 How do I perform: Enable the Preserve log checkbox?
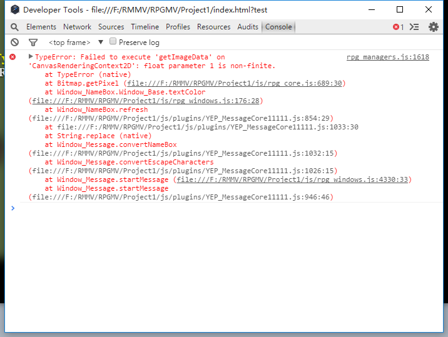pos(113,41)
